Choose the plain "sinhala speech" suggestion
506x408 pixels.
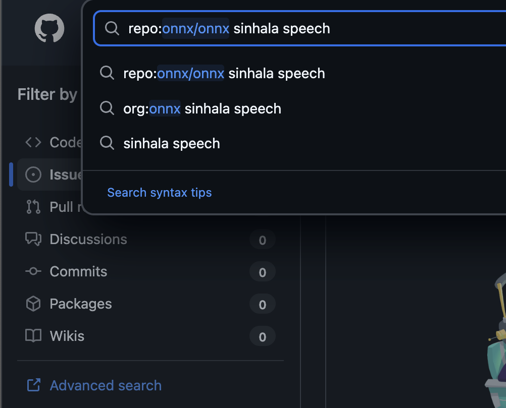tap(171, 143)
